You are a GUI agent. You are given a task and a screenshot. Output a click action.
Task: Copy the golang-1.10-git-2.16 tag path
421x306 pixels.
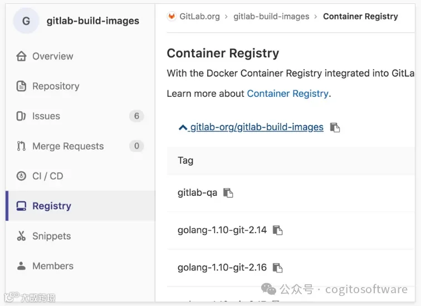tap(278, 268)
